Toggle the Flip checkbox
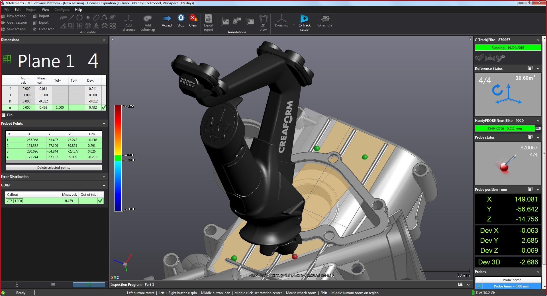The image size is (547, 296). pyautogui.click(x=4, y=115)
